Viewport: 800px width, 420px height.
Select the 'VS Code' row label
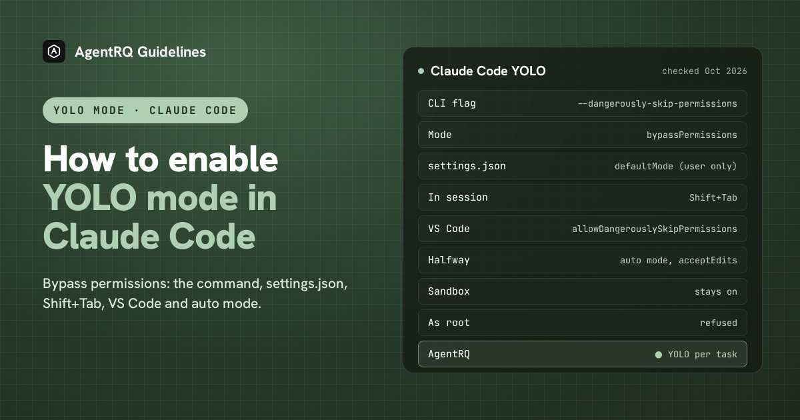click(449, 229)
